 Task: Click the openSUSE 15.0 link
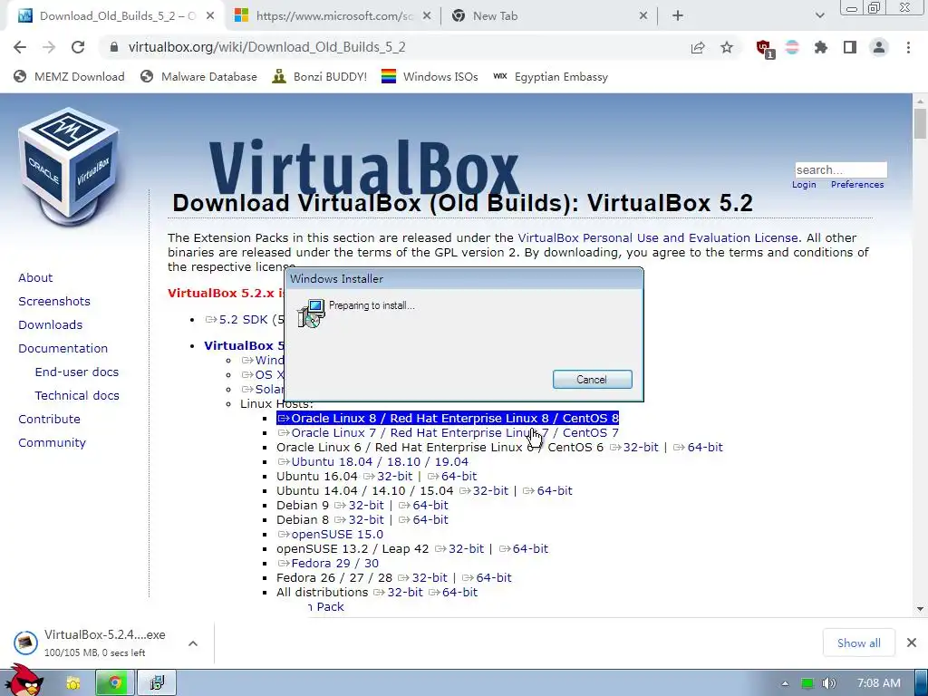click(330, 535)
